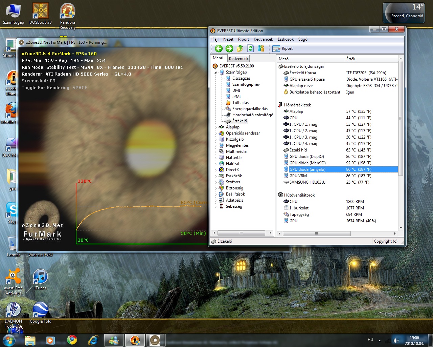
Task: Expand the Operációs rendszer tree node
Action: 215,134
